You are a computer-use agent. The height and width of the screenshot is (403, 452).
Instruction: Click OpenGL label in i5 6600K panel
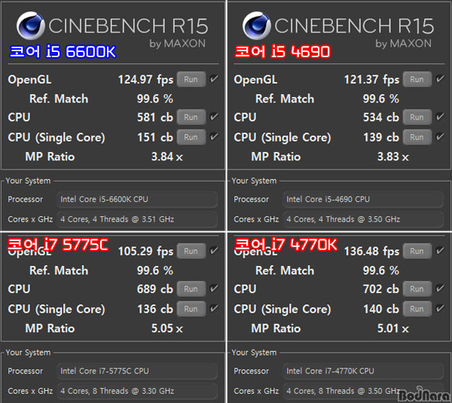tap(29, 80)
